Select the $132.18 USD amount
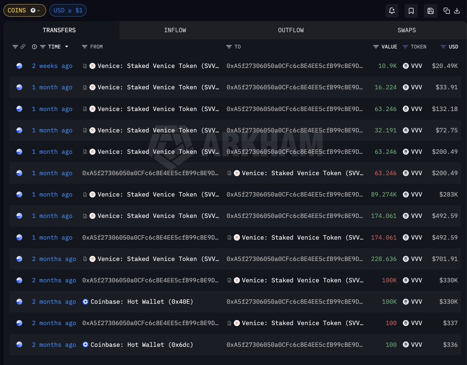467x365 pixels. tap(445, 109)
